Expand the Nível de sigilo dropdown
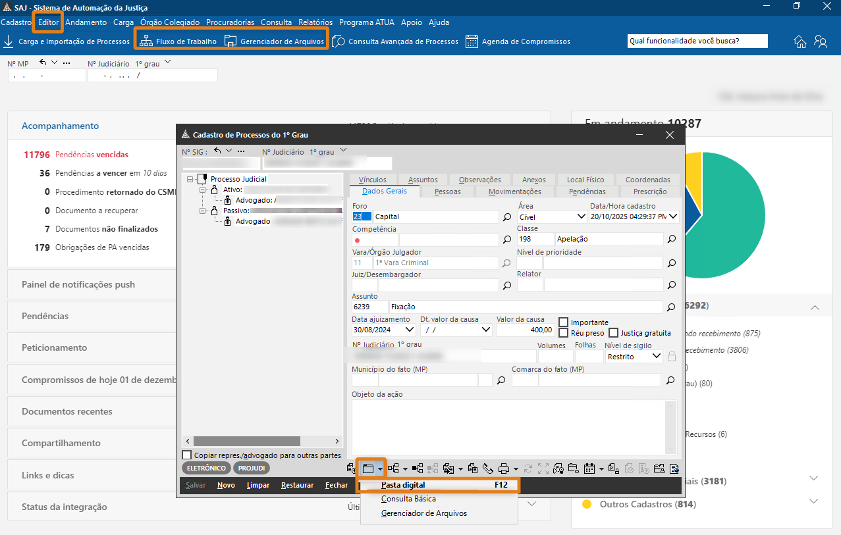The width and height of the screenshot is (841, 535). point(656,356)
